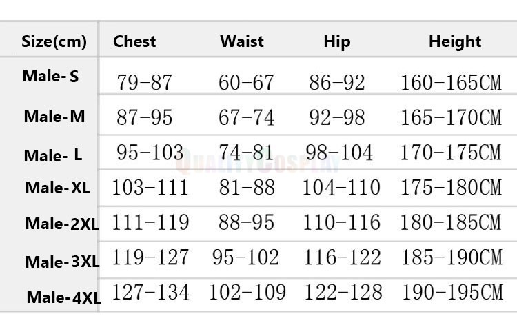This screenshot has height=323, width=517.
Task: Click the Size(cm) column header
Action: click(x=54, y=41)
